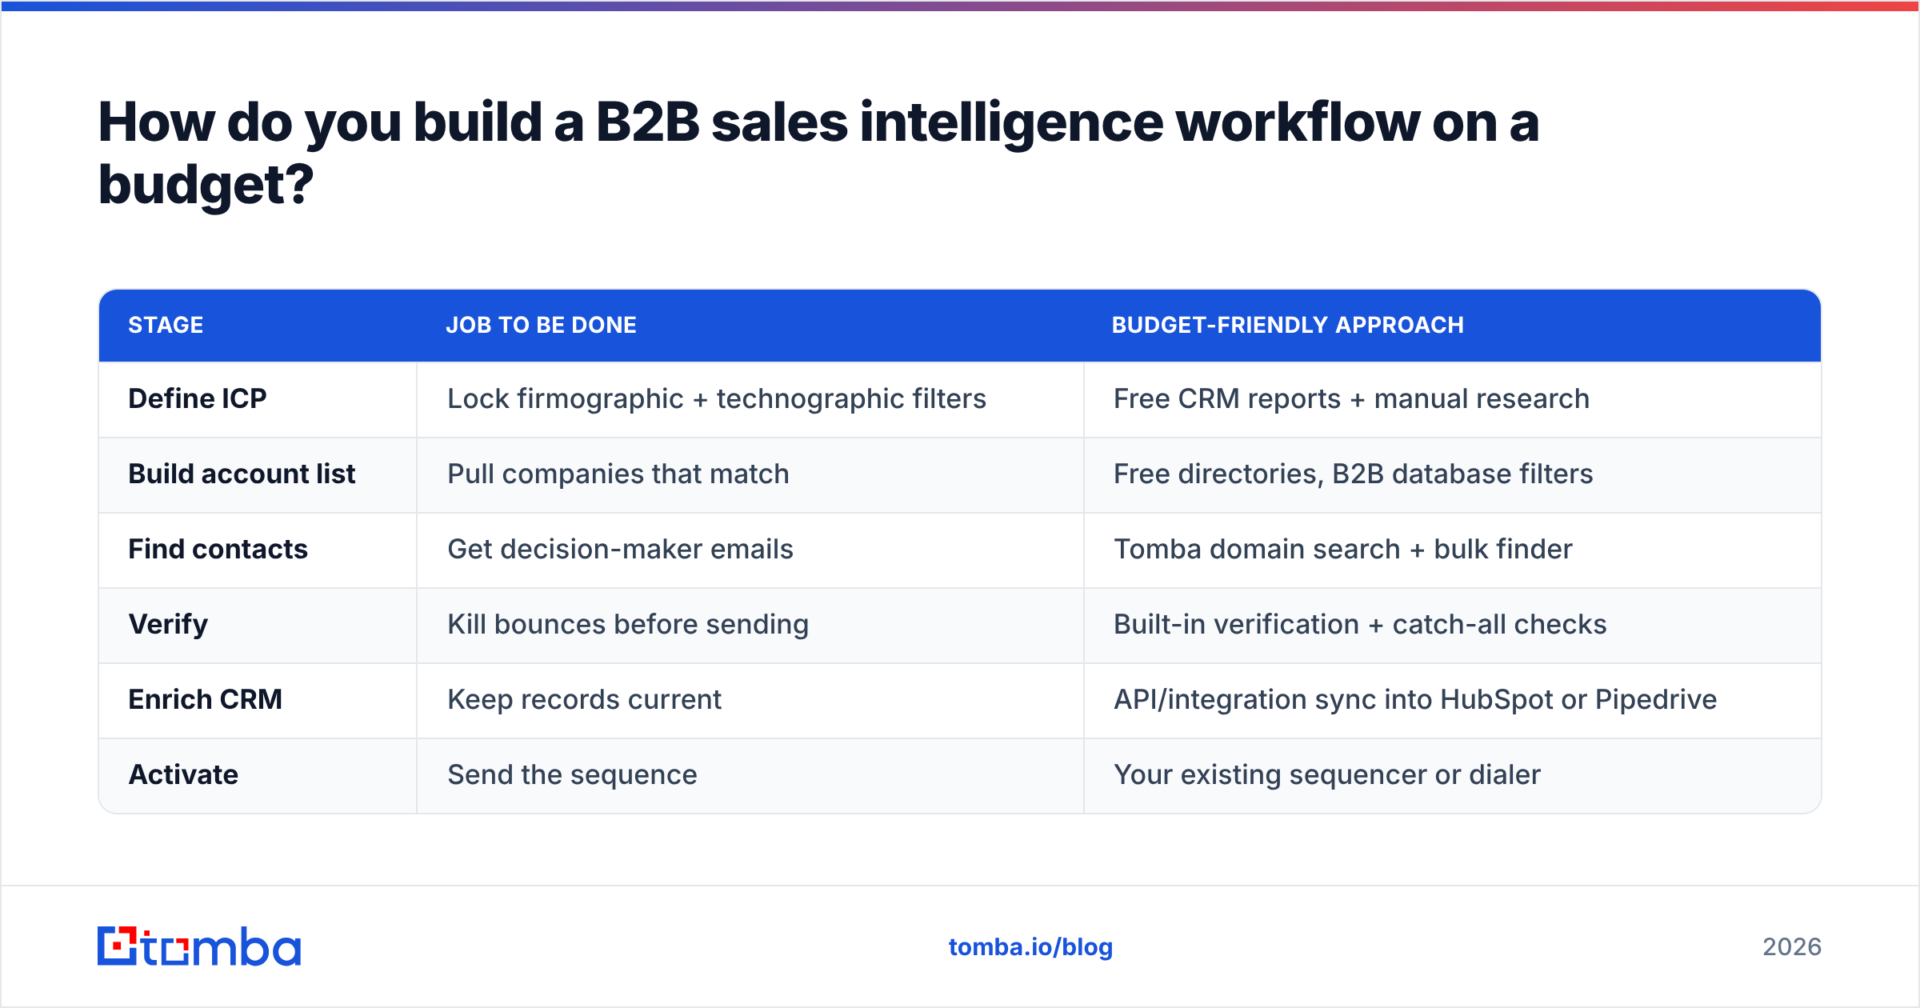Click 'Tomba domain search + bulk finder'
Image resolution: width=1920 pixels, height=1008 pixels.
pyautogui.click(x=1342, y=549)
